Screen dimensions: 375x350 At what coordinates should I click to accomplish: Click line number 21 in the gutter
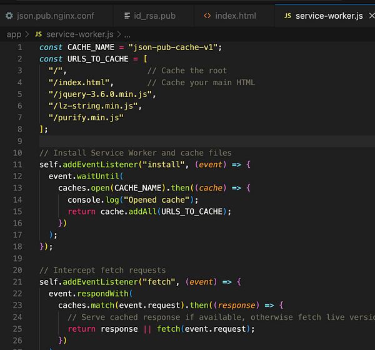tap(17, 282)
